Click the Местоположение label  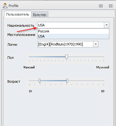pos(21,35)
